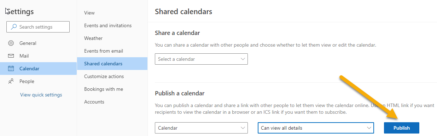Click the Calendar grid icon in sidebar

pyautogui.click(x=11, y=69)
